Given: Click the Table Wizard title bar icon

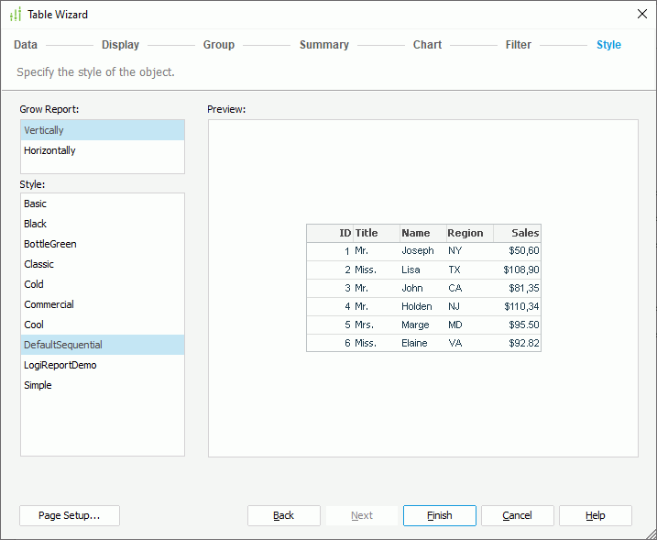Looking at the screenshot, I should pos(15,15).
